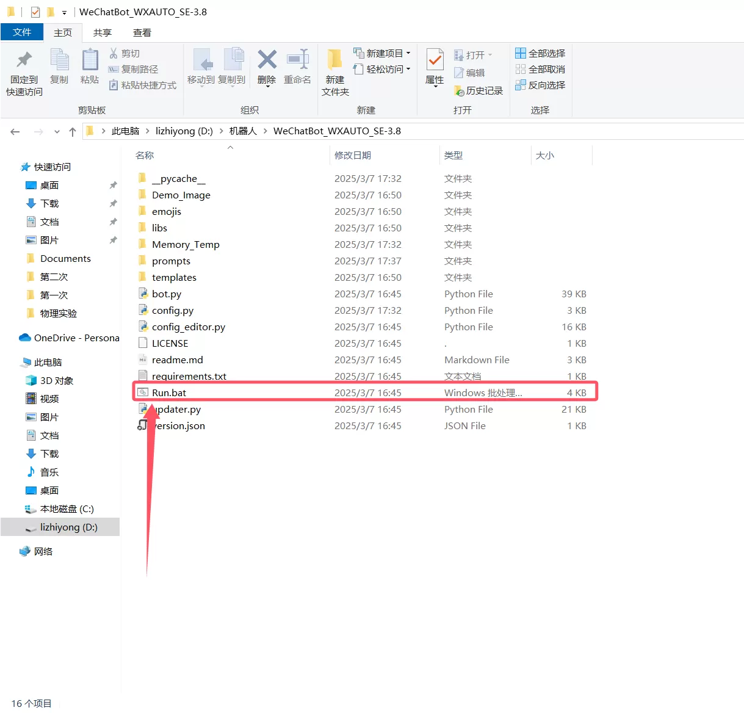This screenshot has height=713, width=744.
Task: Click the History (历史记录) button
Action: 479,90
